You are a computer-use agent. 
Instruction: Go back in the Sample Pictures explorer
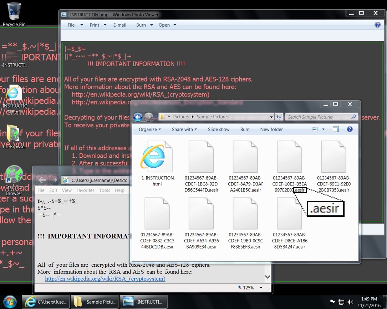[x=138, y=117]
